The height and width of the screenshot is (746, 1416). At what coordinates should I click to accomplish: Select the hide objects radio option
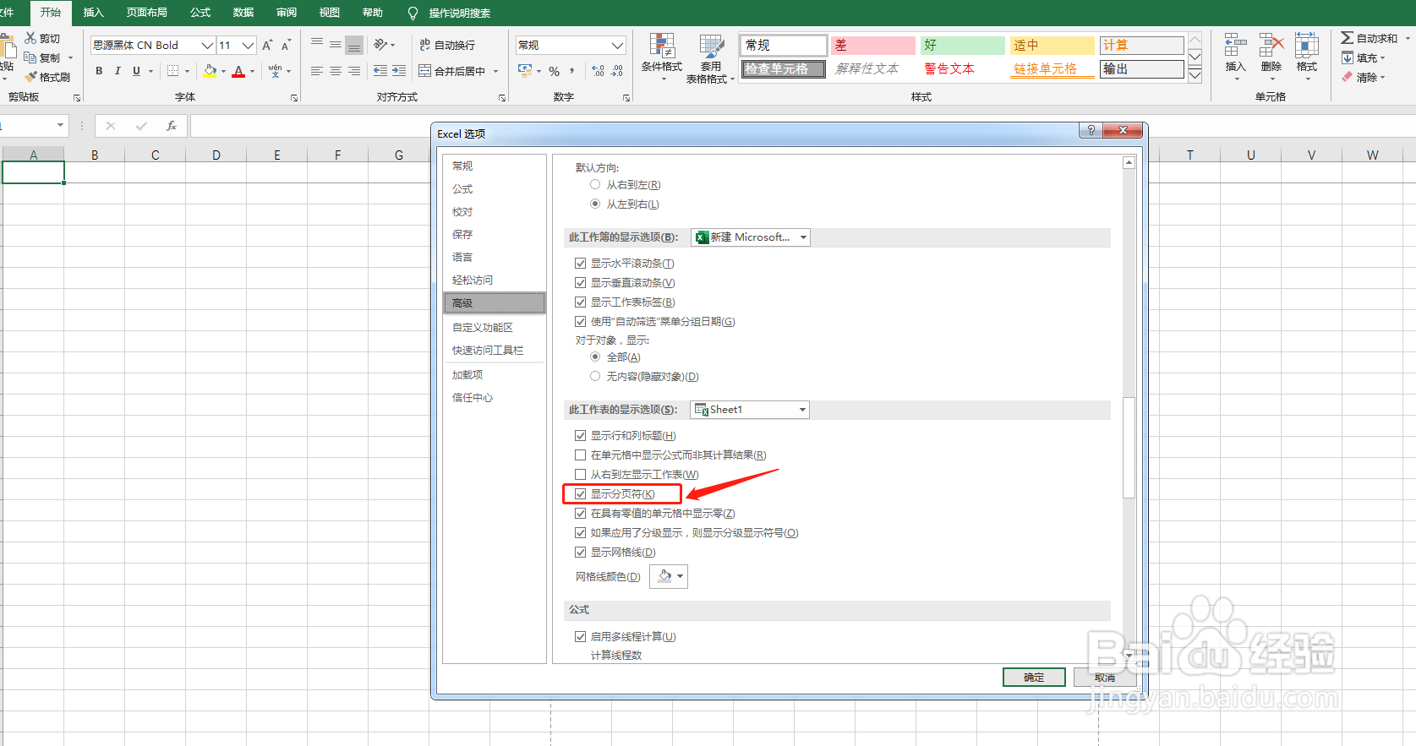(x=595, y=376)
